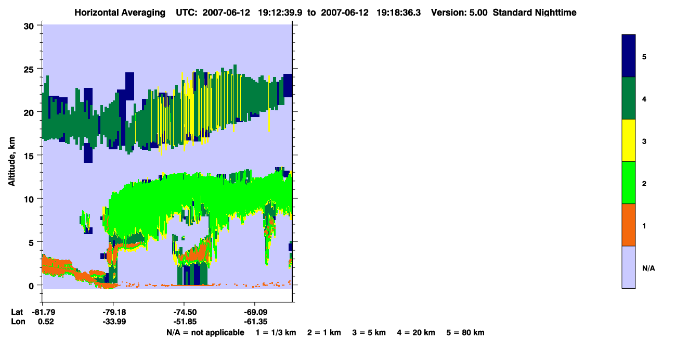This screenshot has width=676, height=347.
Task: Click the 25 altitude tick label
Action: click(x=29, y=69)
